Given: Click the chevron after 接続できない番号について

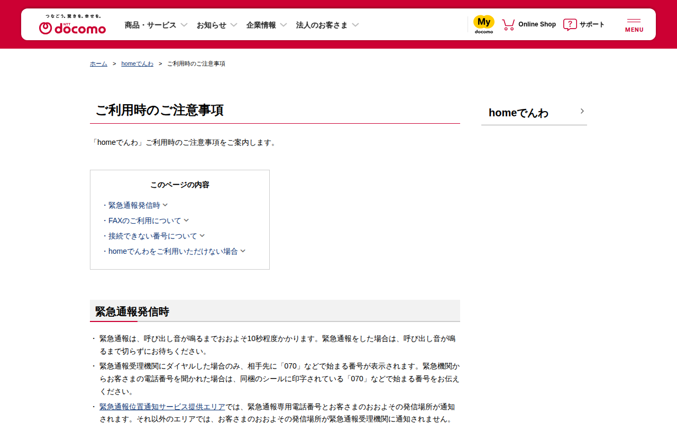Looking at the screenshot, I should point(202,236).
